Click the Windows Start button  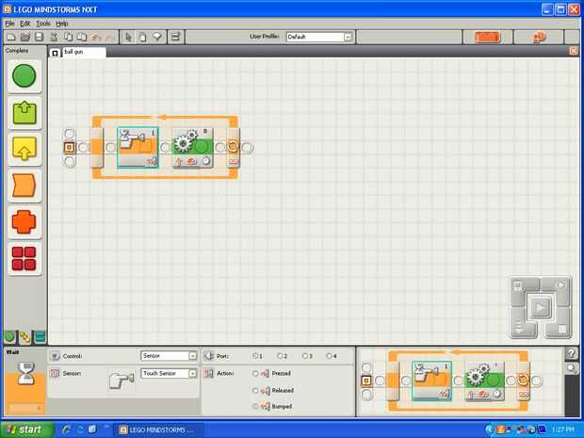coord(26,430)
